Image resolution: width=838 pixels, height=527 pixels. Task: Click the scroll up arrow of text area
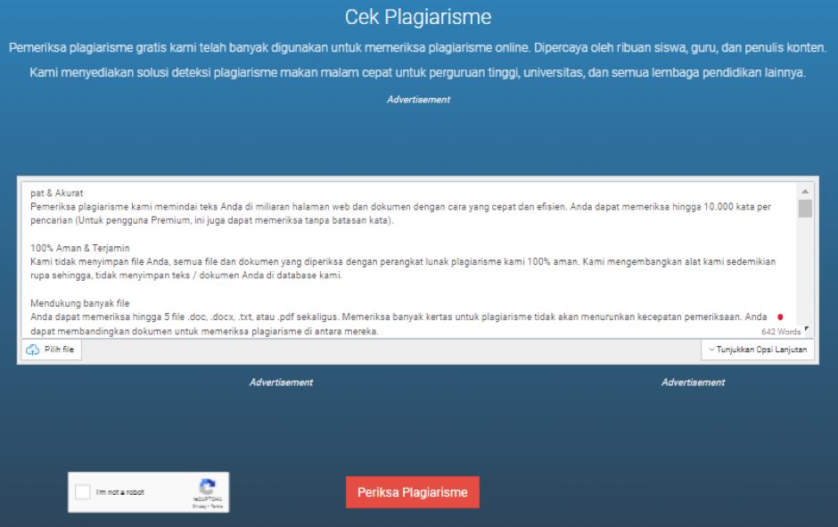(x=805, y=191)
